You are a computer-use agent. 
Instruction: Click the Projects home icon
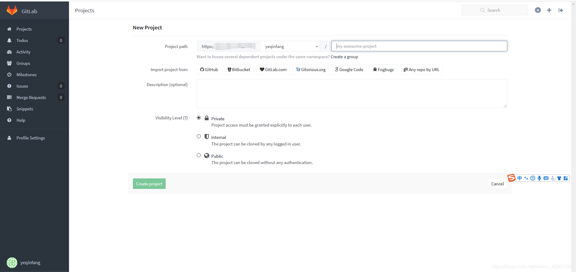(x=9, y=29)
